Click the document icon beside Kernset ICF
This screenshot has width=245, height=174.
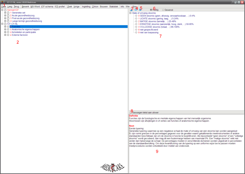[5, 10]
